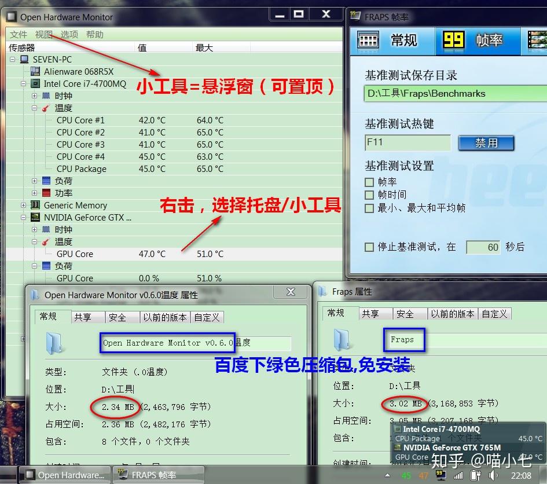Expand the CPU 时钟 node
The width and height of the screenshot is (547, 484).
(34, 96)
